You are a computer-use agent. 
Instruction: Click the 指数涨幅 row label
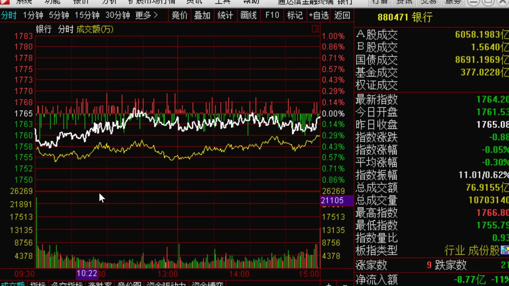pyautogui.click(x=376, y=150)
